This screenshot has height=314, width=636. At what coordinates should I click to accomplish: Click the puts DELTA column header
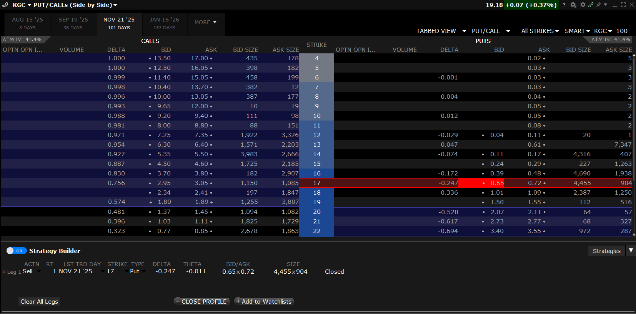click(449, 50)
